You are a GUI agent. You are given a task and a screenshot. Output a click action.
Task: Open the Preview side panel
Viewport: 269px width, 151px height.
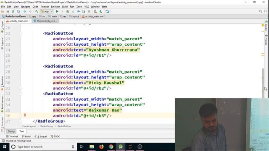[266, 40]
